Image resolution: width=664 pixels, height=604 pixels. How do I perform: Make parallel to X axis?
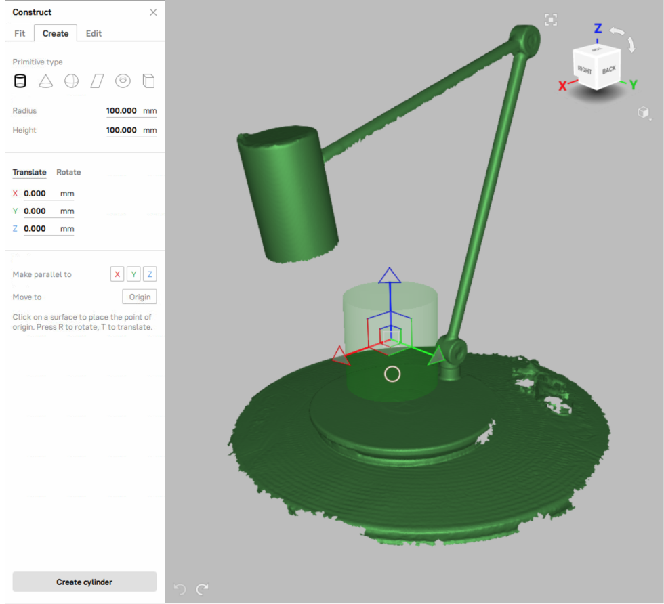point(117,274)
